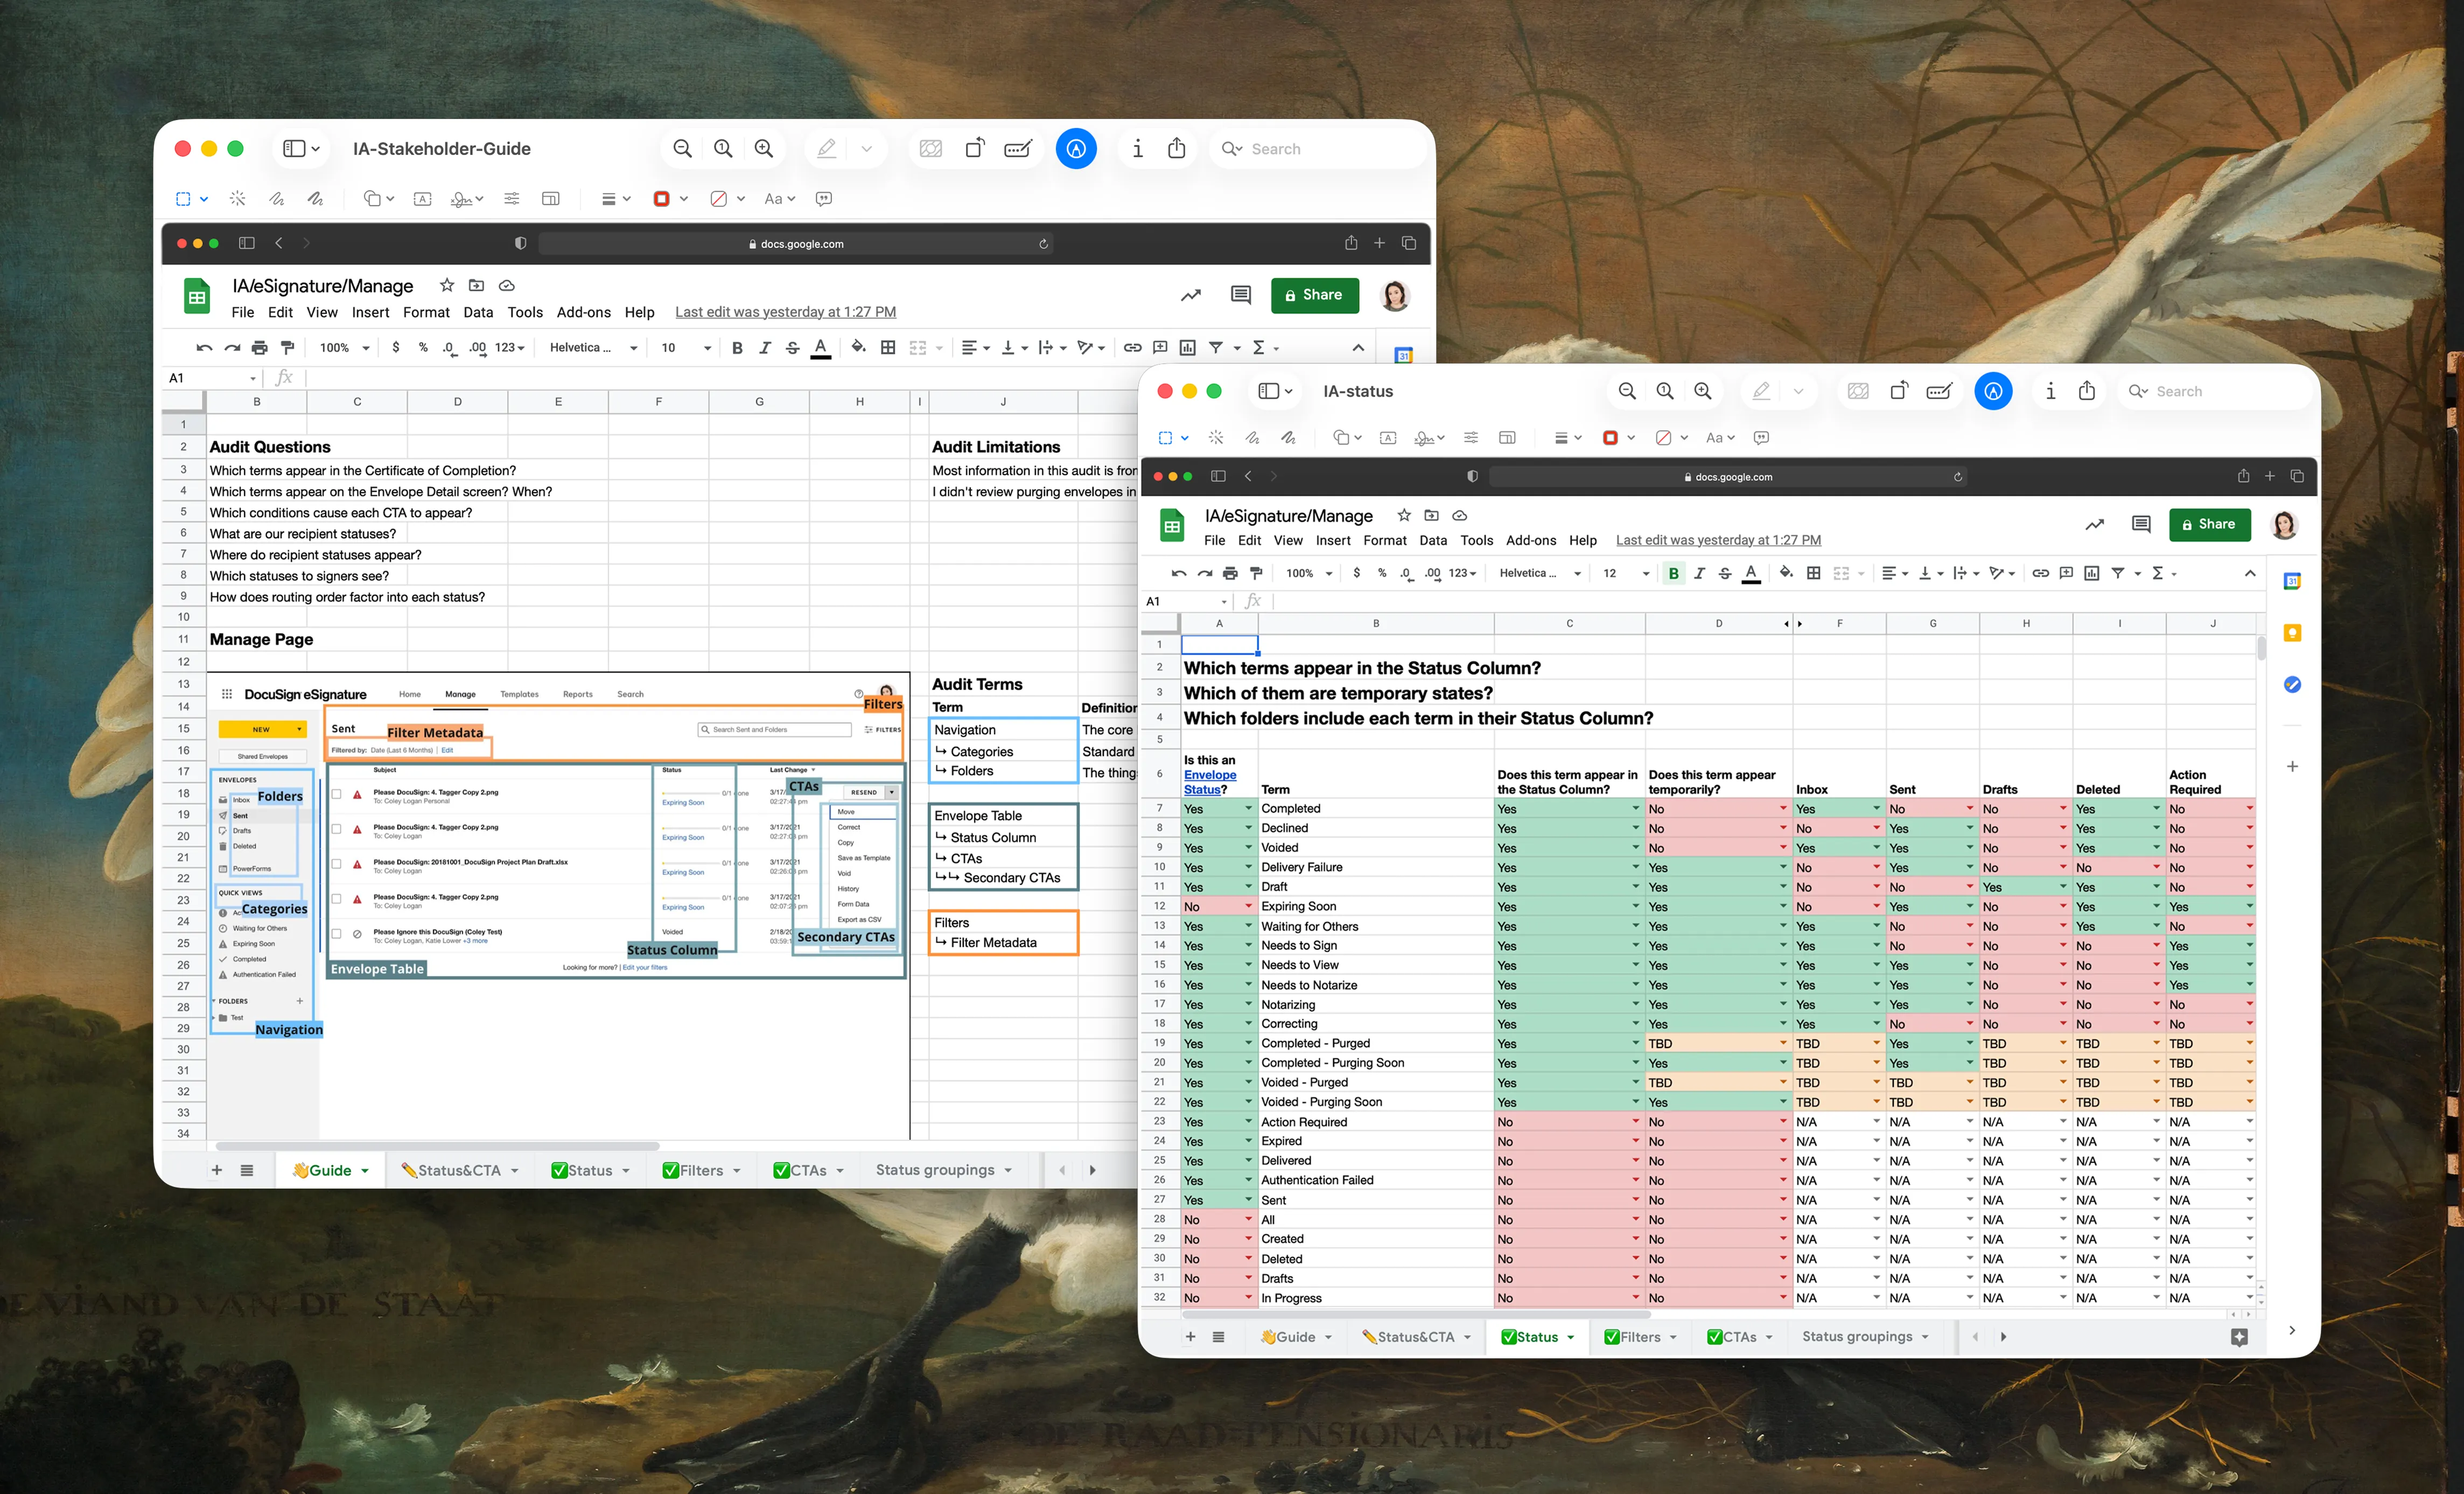Image resolution: width=2464 pixels, height=1494 pixels.
Task: Open Format menu in IA-Stakeholder-Guide Sheets
Action: pos(426,312)
